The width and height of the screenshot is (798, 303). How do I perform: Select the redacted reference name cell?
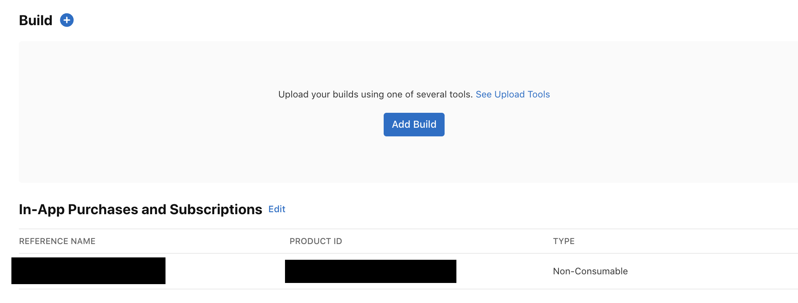(88, 271)
